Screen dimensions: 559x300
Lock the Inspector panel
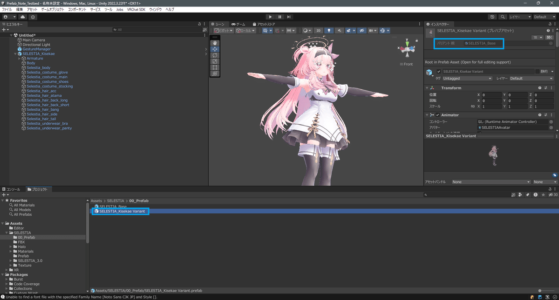(x=550, y=24)
